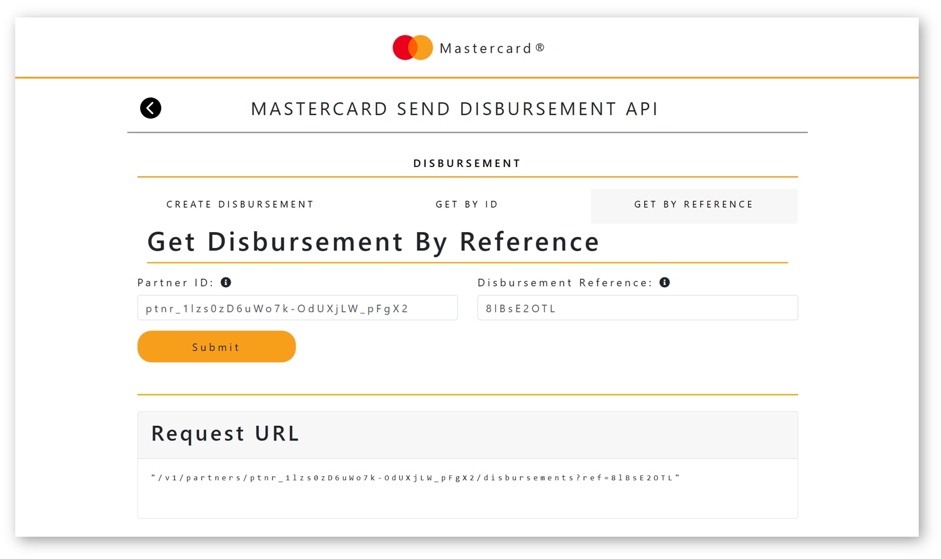941x559 pixels.
Task: Click the generated Request URL text
Action: (415, 477)
